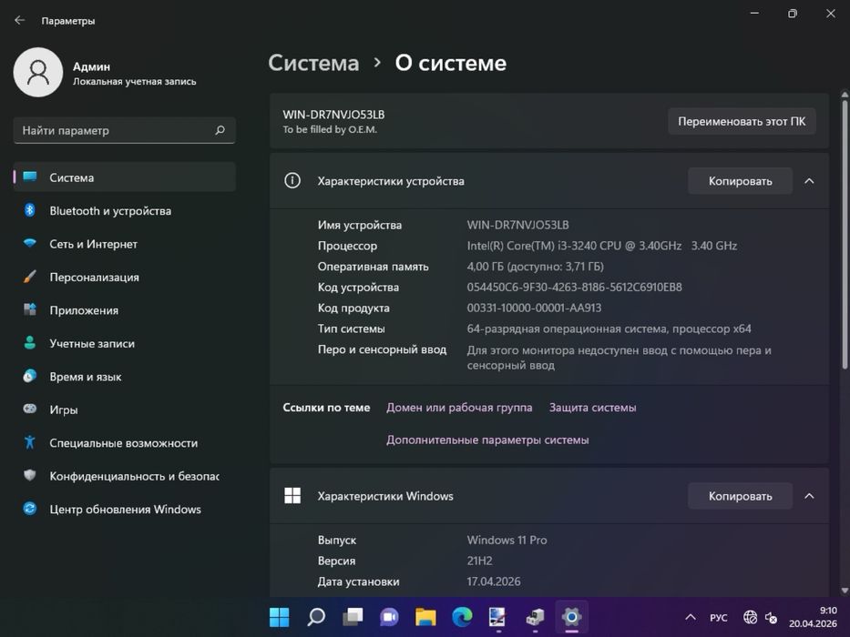Copy device specs with the Копировать button
This screenshot has height=637, width=850.
[x=740, y=181]
